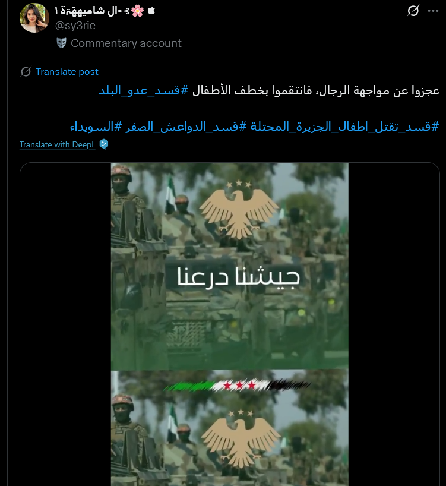Click the Grok icon at top right
This screenshot has height=486, width=446.
(413, 11)
